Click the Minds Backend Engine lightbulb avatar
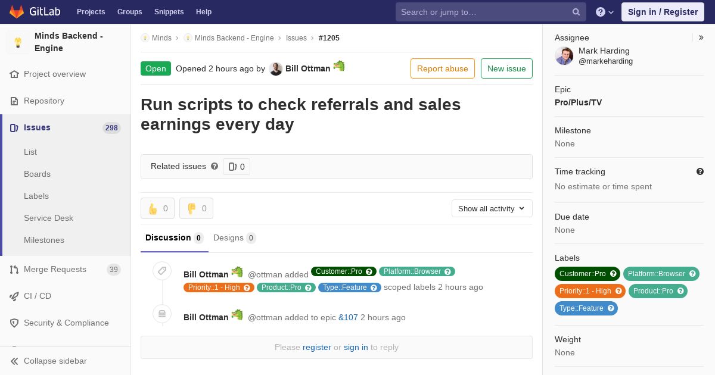The height and width of the screenshot is (375, 715). [18, 42]
